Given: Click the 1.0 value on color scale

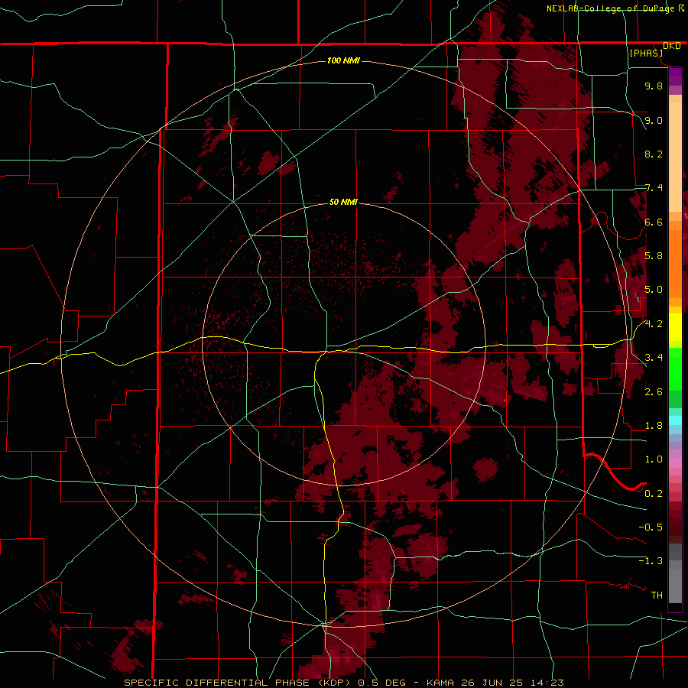Looking at the screenshot, I should 654,459.
